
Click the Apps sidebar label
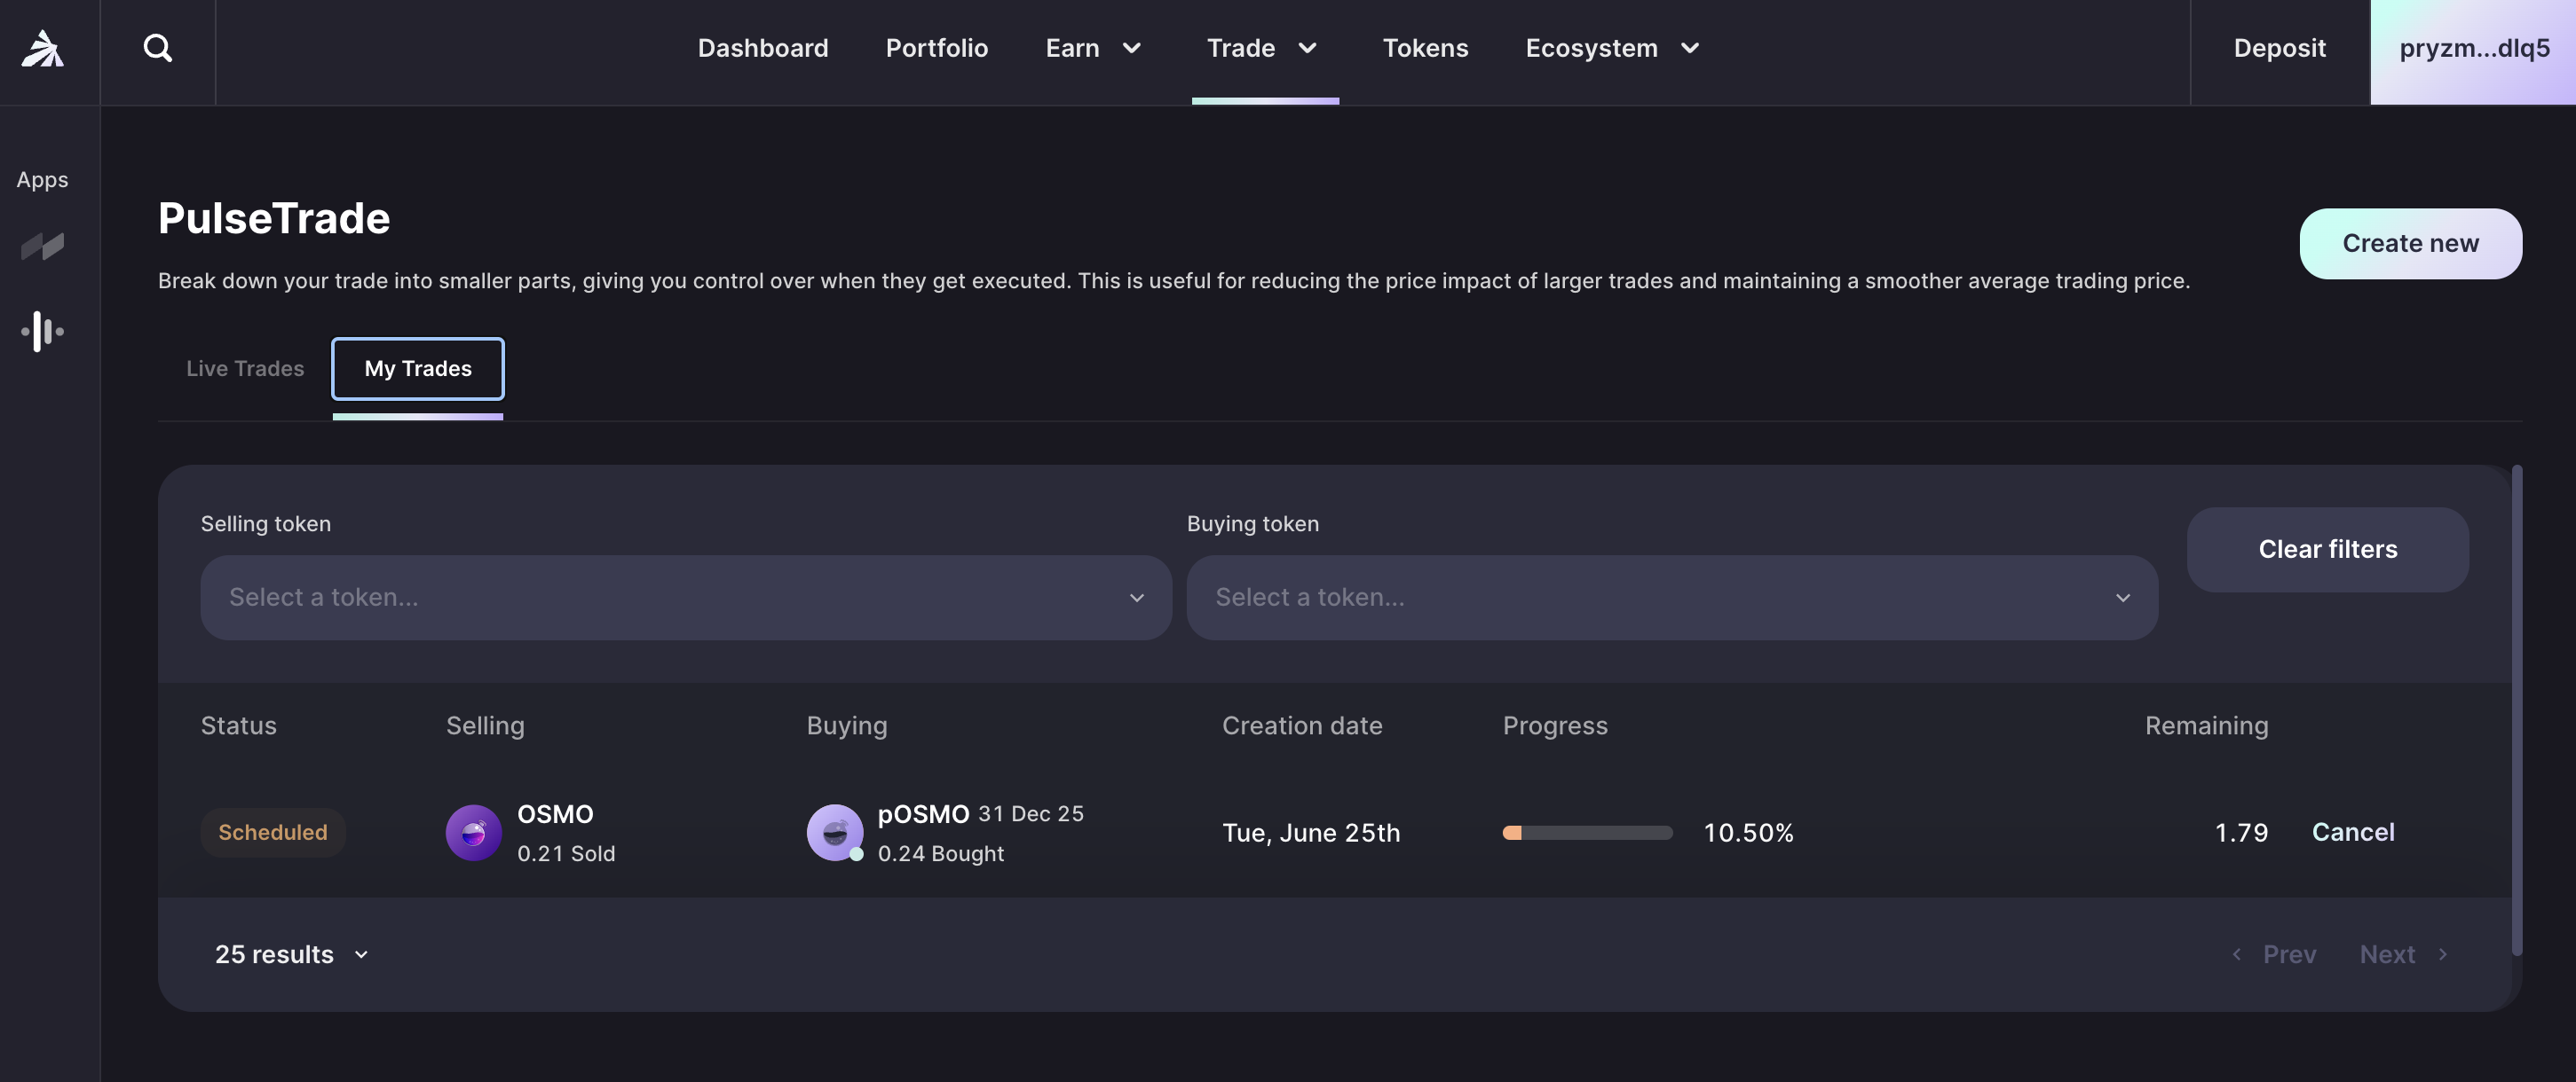tap(42, 180)
